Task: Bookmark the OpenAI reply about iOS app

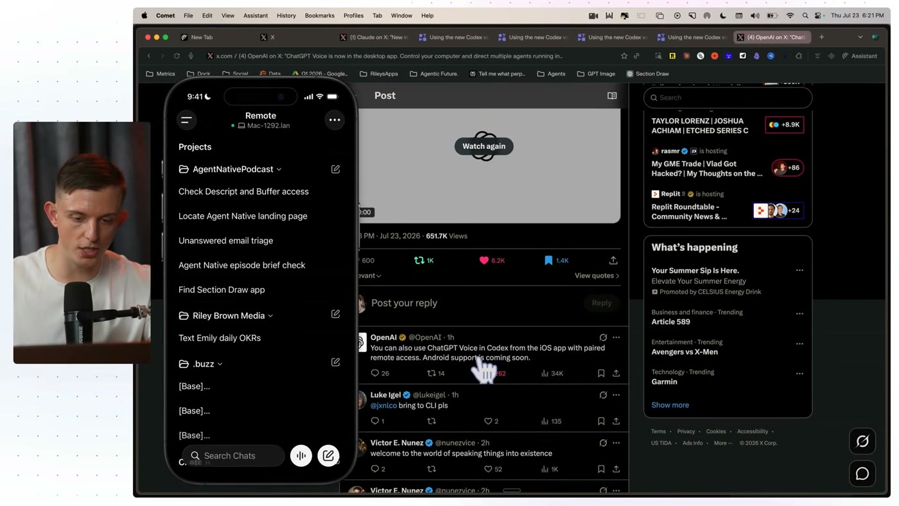Action: 601,373
